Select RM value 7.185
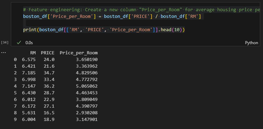This screenshot has height=129, width=263. (29, 73)
